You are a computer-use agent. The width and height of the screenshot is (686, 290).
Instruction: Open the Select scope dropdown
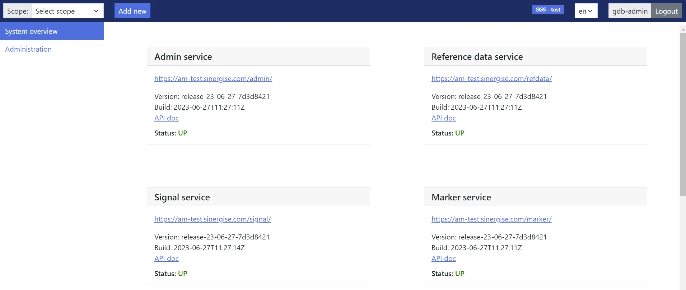[67, 11]
